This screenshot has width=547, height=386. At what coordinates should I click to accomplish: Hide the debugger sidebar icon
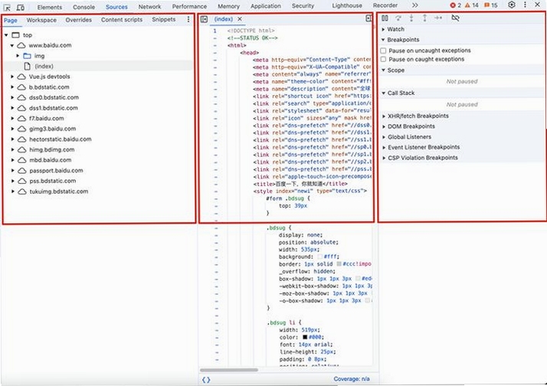pos(368,18)
